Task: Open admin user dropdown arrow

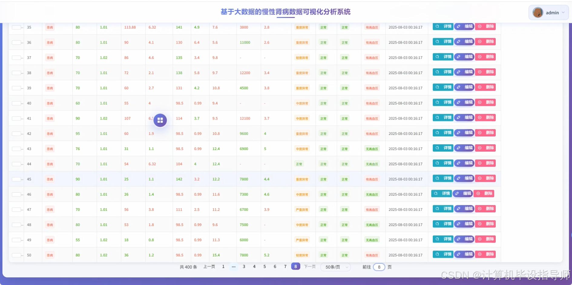Action: pos(563,12)
